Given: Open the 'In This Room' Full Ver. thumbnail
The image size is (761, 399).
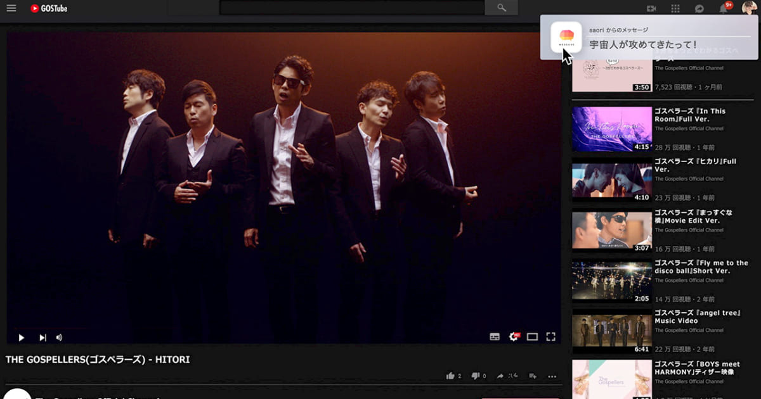Looking at the screenshot, I should click(612, 129).
